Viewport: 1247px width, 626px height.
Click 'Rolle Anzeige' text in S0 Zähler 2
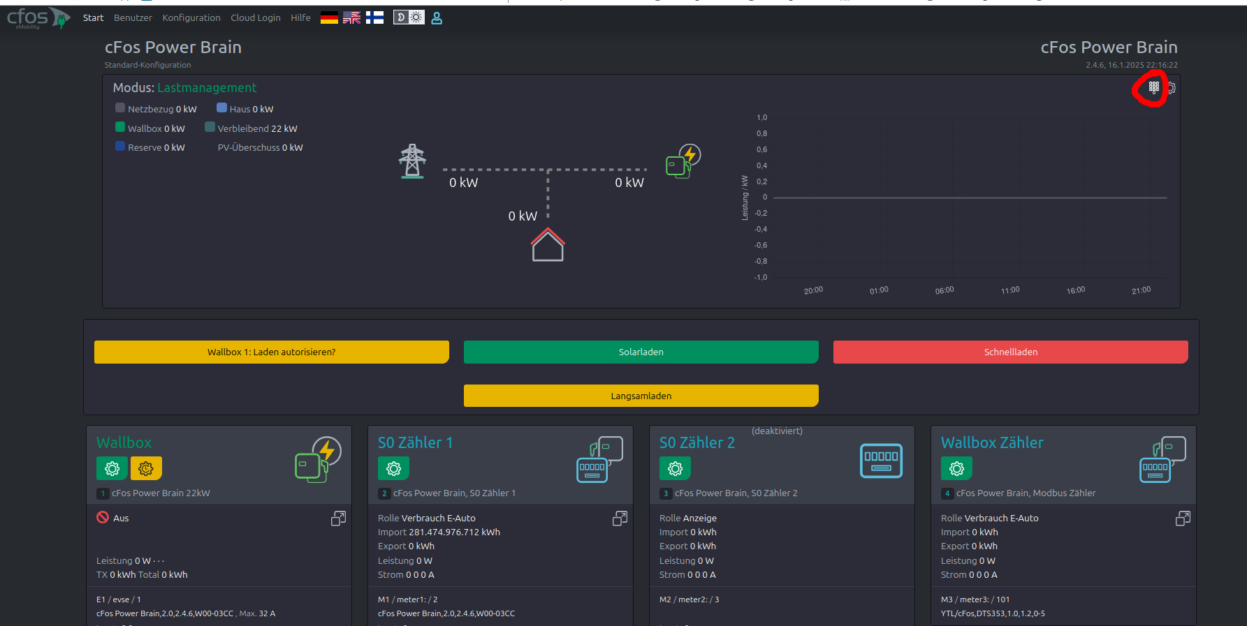click(688, 519)
